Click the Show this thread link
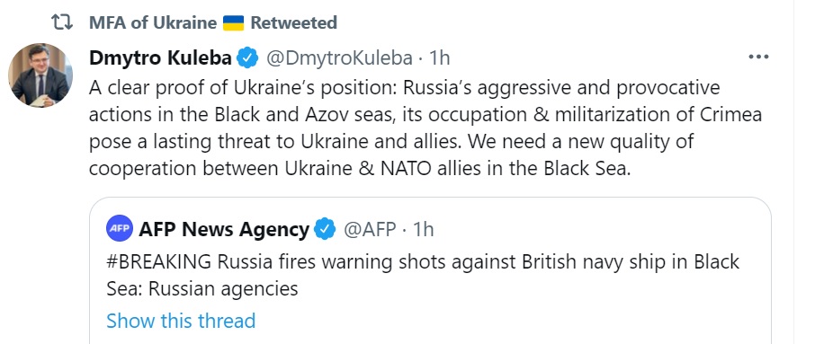 pyautogui.click(x=181, y=321)
